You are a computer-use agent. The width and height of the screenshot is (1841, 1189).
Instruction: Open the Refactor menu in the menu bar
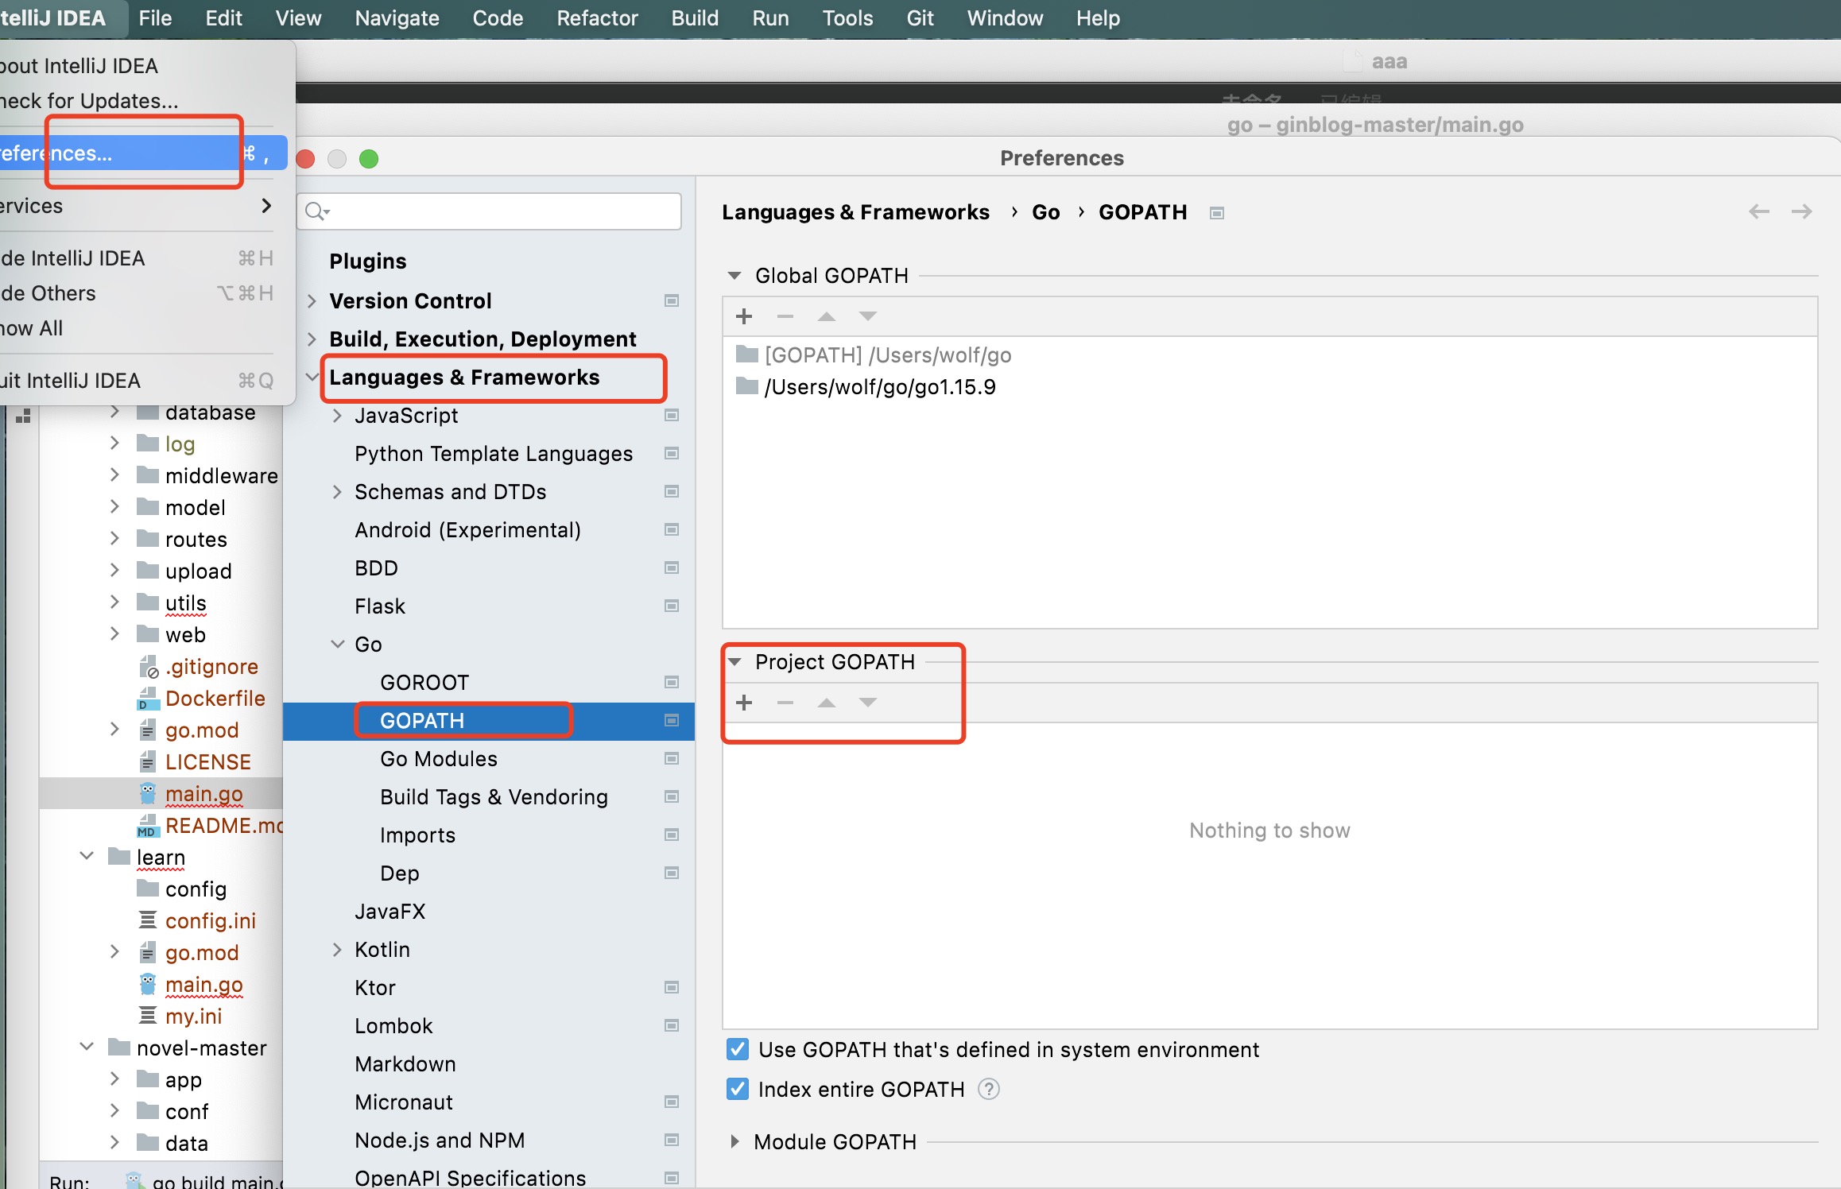(596, 17)
